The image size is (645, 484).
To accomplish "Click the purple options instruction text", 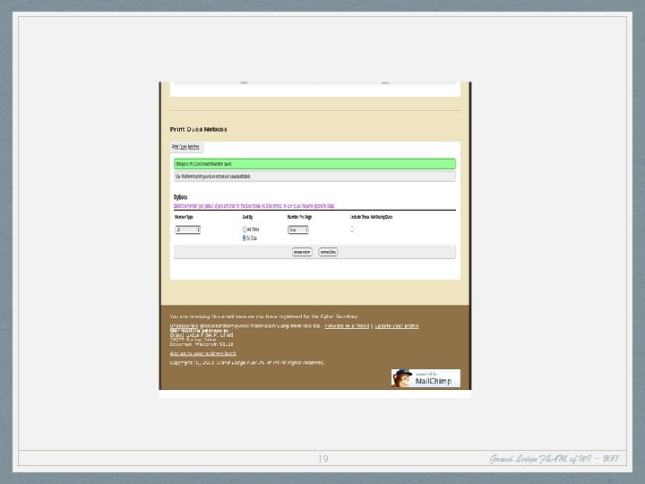I will (254, 205).
